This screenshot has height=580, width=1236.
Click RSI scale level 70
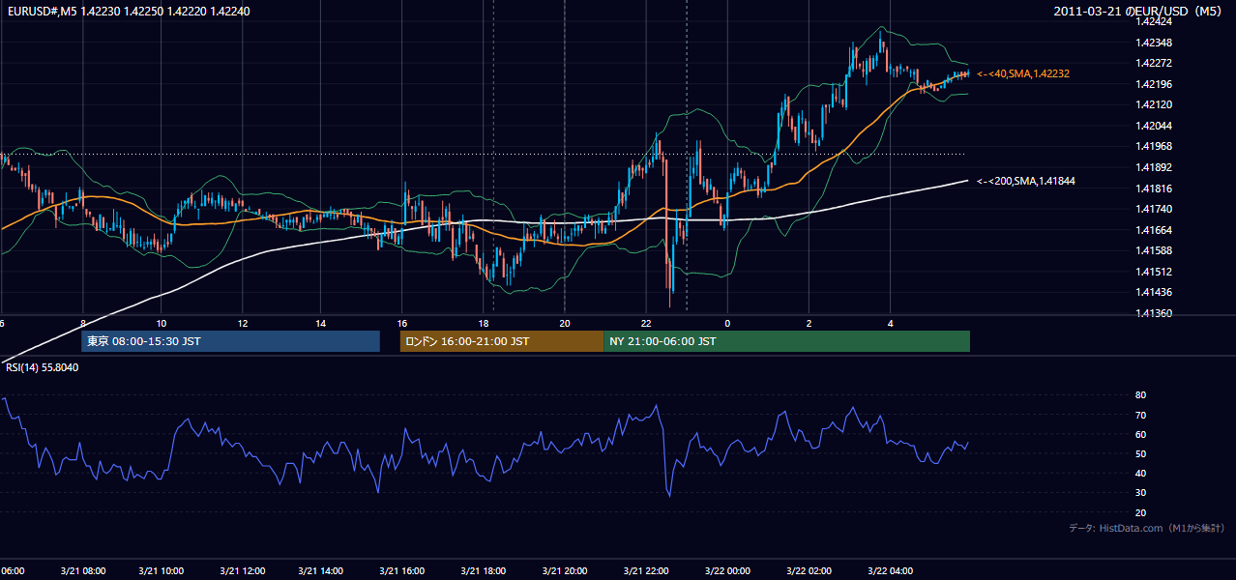(x=1140, y=415)
